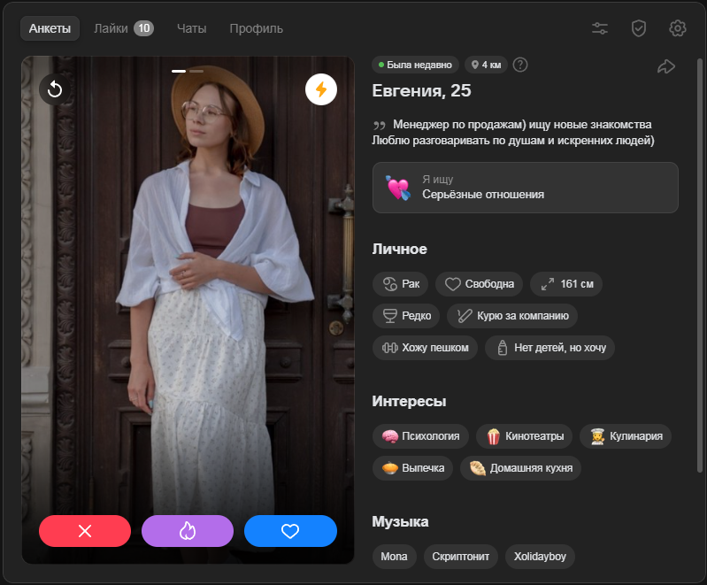Image resolution: width=707 pixels, height=585 pixels.
Task: Click the shield safety icon
Action: click(x=639, y=28)
